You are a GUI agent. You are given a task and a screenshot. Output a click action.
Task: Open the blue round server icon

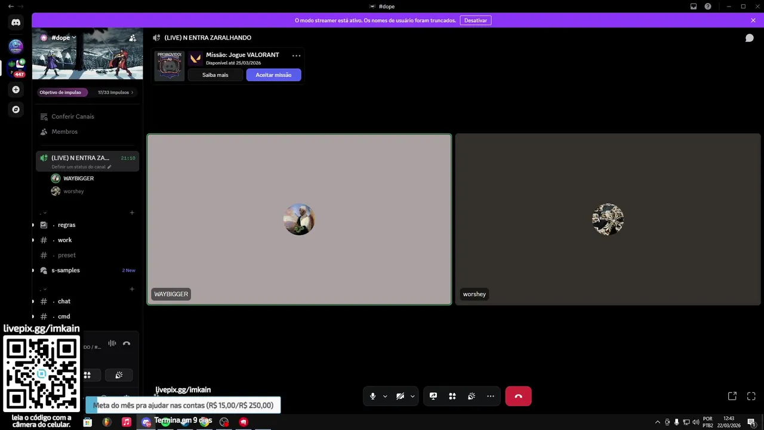click(16, 46)
